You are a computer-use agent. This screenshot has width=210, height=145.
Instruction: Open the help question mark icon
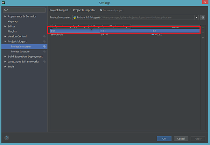7,138
